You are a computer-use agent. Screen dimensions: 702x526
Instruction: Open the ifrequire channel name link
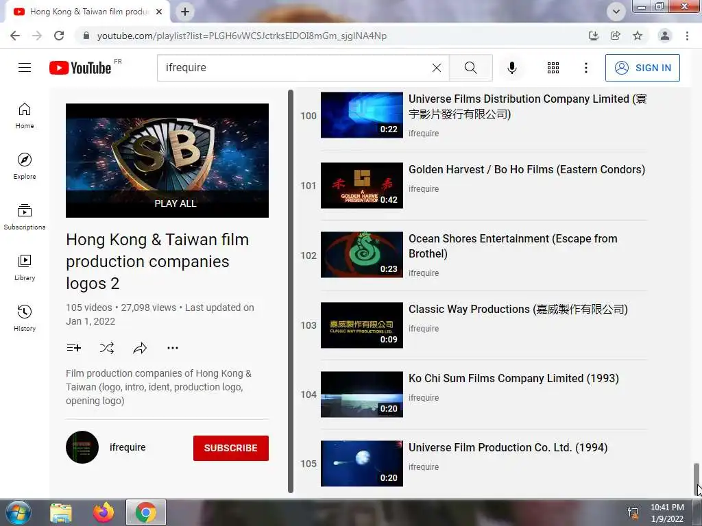click(128, 447)
